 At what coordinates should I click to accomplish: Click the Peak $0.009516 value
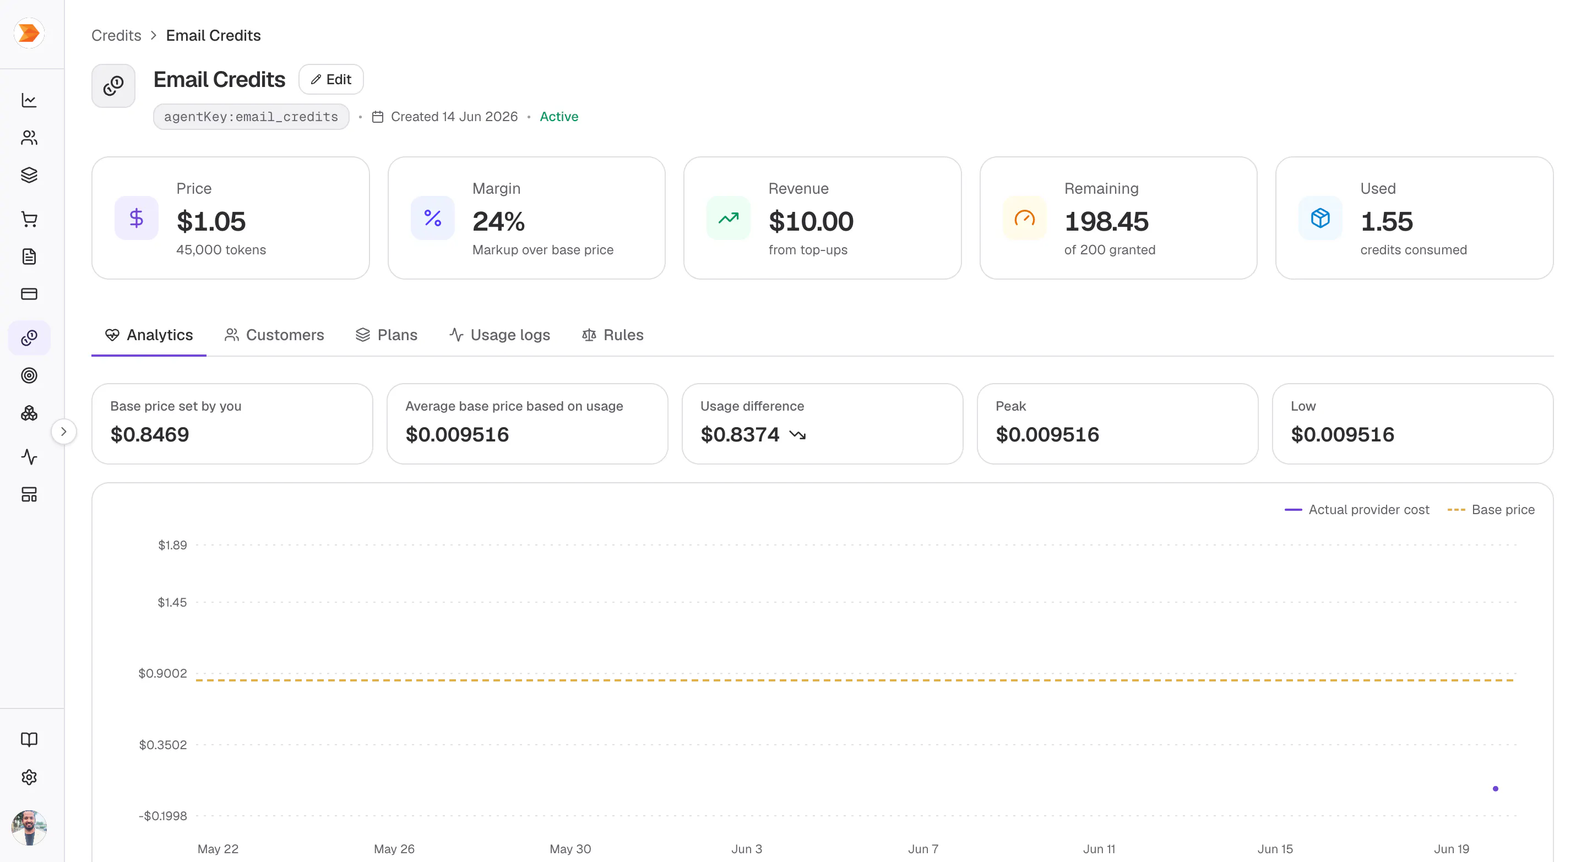coord(1047,435)
